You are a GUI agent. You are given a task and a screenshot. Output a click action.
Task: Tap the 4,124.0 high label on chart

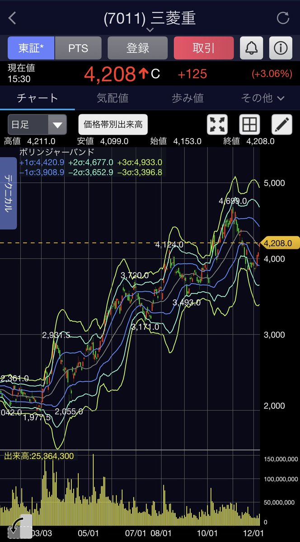(169, 244)
